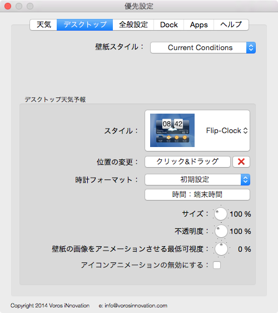This screenshot has width=278, height=313.
Task: Click the デスクトップ天気予報 section heading
Action: click(55, 99)
